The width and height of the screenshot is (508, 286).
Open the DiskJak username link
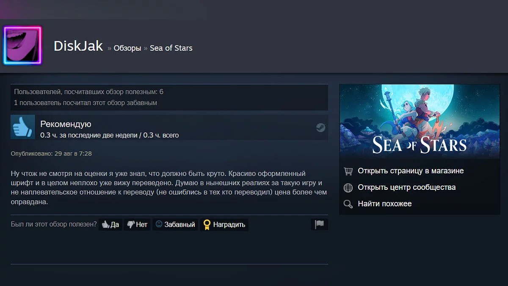(x=78, y=46)
